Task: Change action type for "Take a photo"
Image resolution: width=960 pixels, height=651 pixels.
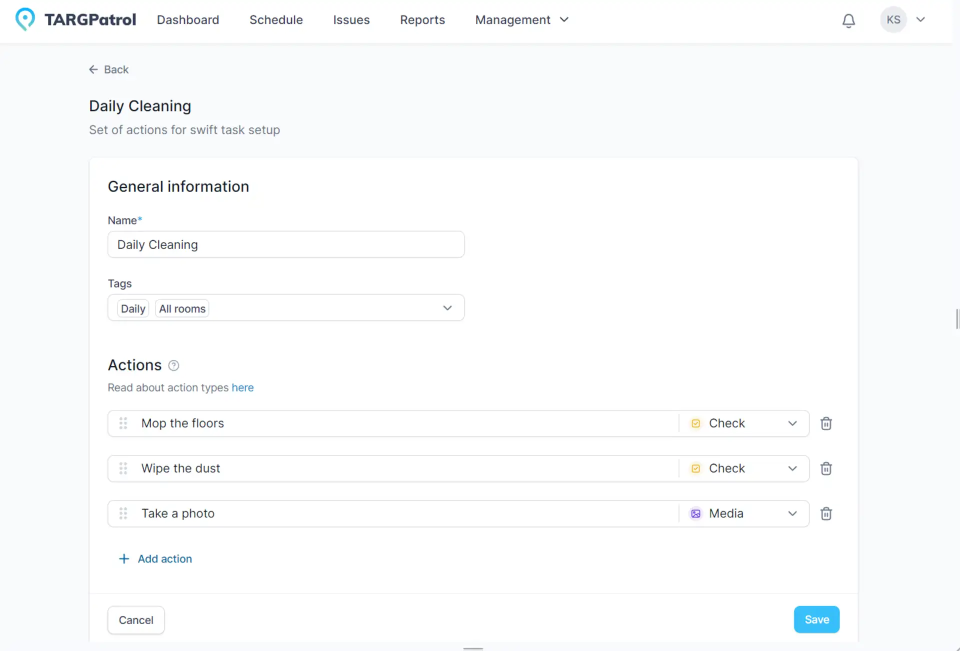Action: [x=792, y=513]
